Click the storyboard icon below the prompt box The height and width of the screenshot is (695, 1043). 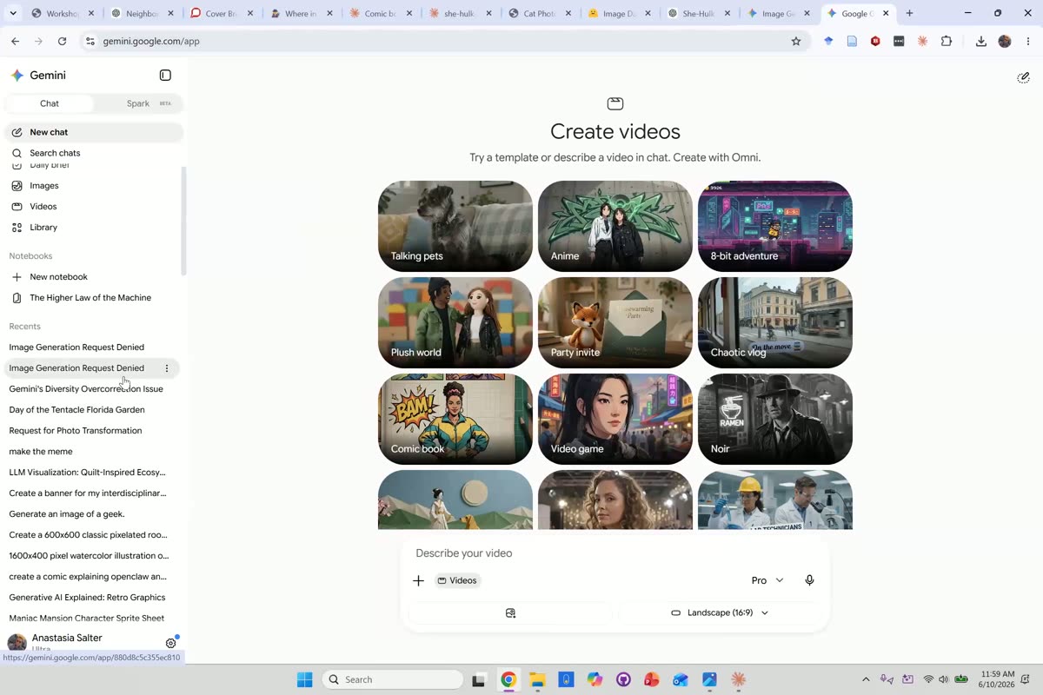click(x=510, y=613)
